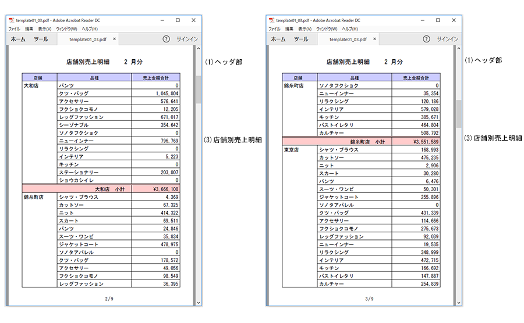Open ヘルプ(H) menu in left Acrobat window
The width and height of the screenshot is (524, 323).
coord(90,29)
